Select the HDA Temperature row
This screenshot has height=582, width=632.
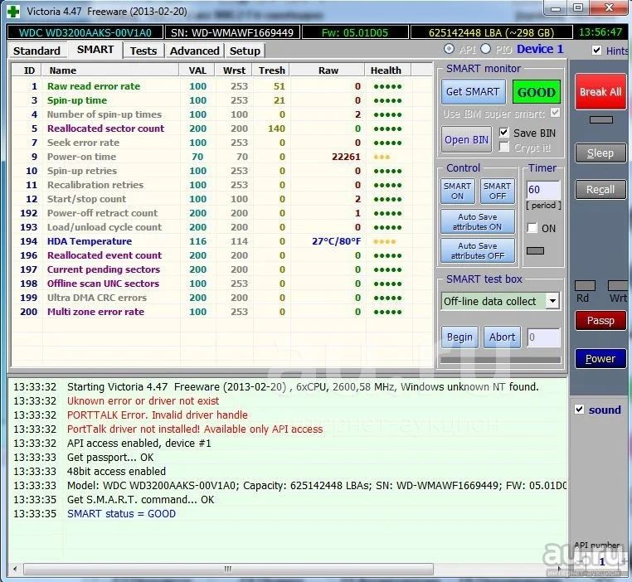coord(221,241)
